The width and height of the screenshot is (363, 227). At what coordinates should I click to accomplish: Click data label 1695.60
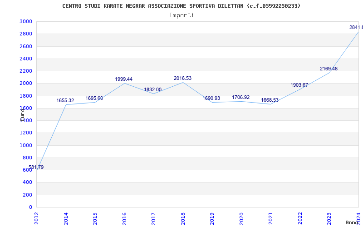click(94, 98)
